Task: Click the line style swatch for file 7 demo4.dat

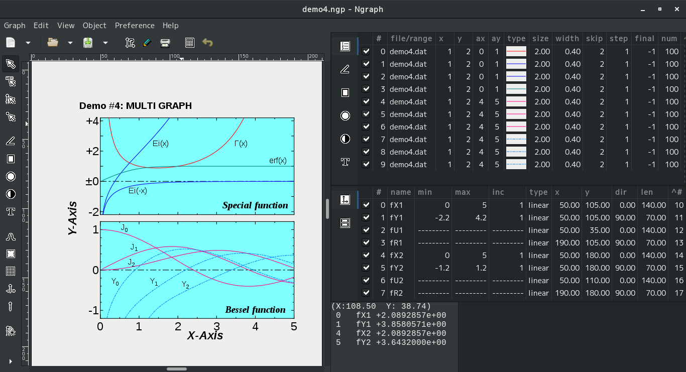Action: (x=516, y=139)
